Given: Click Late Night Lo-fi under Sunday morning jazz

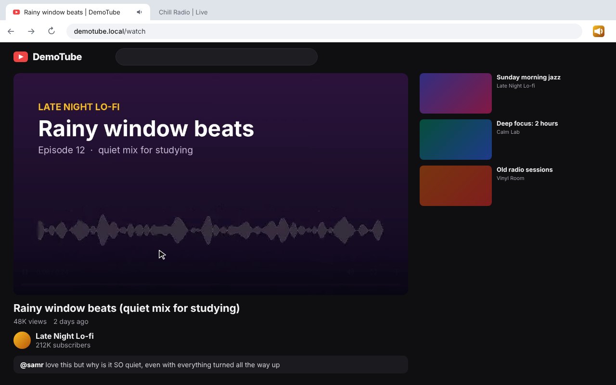Looking at the screenshot, I should [516, 86].
